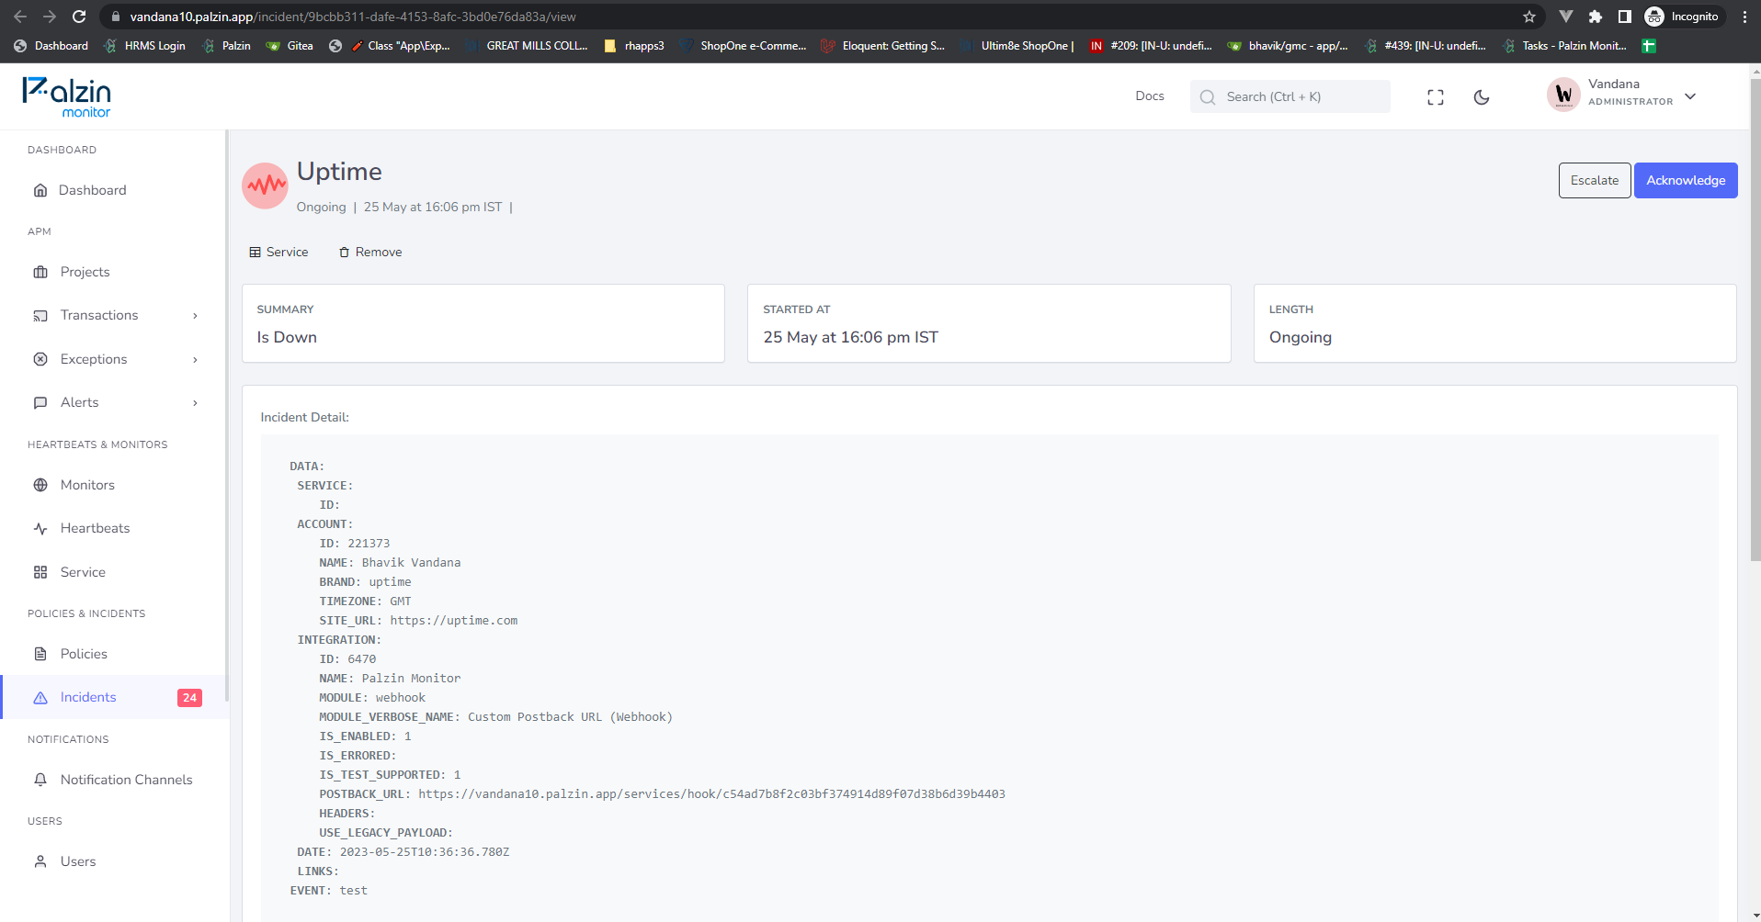Click the Heartbeats pulse icon
Image resolution: width=1761 pixels, height=922 pixels.
[x=40, y=528]
